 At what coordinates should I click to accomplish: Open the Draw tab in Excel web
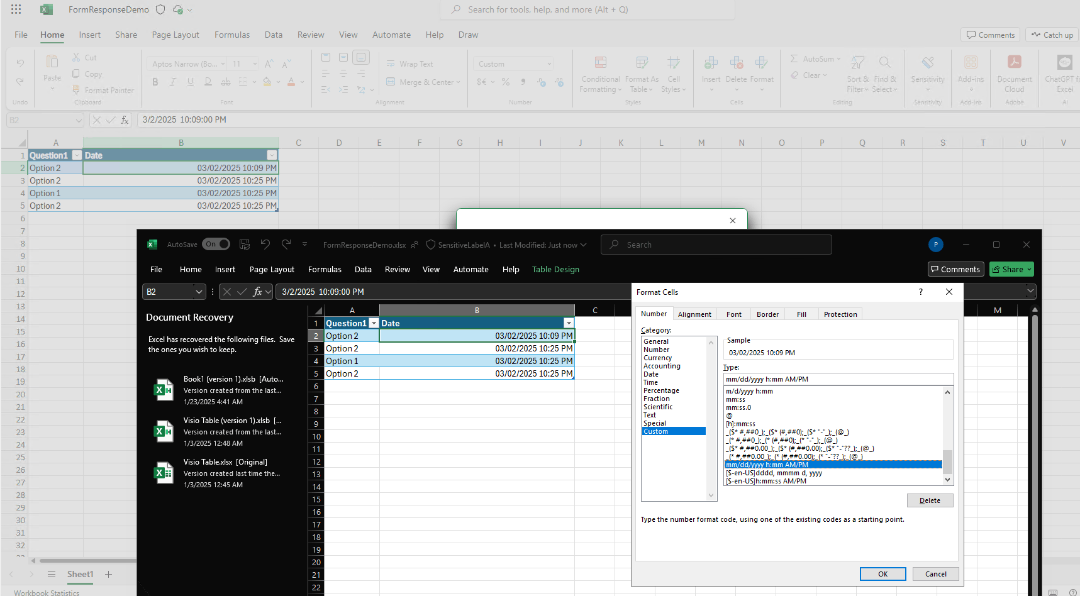pos(468,35)
